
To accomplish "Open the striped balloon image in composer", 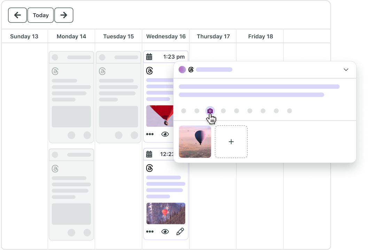I will click(x=195, y=142).
